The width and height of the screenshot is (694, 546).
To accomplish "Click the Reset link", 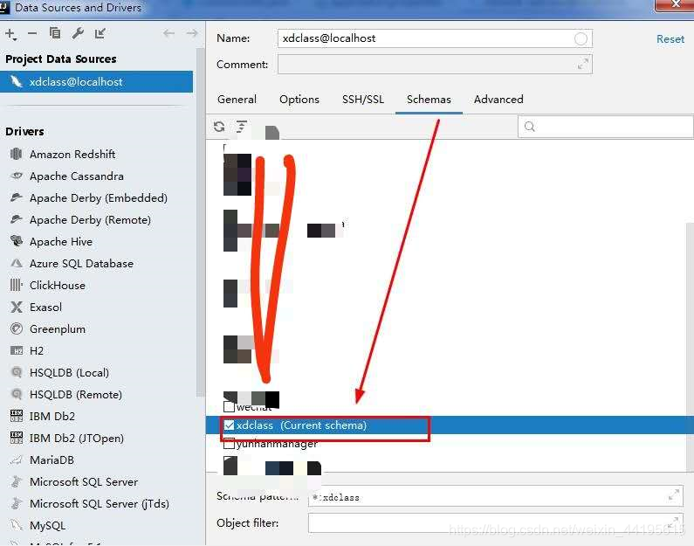I will (x=670, y=39).
